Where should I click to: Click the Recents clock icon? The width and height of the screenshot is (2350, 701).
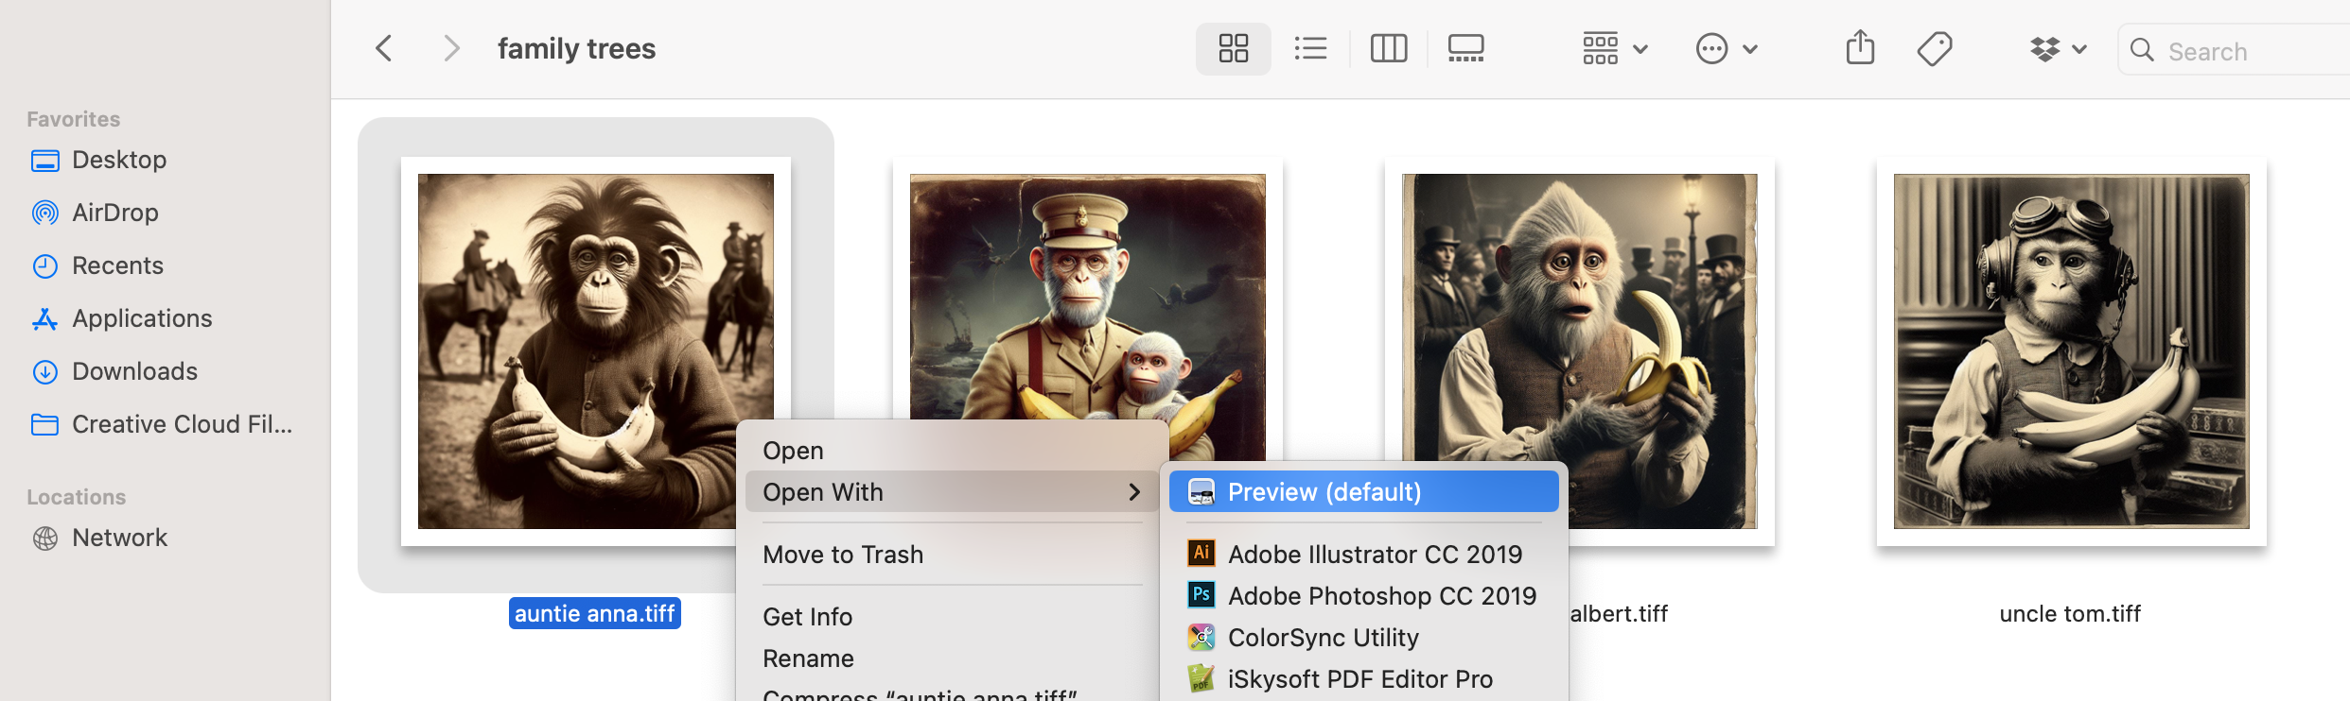pyautogui.click(x=44, y=266)
